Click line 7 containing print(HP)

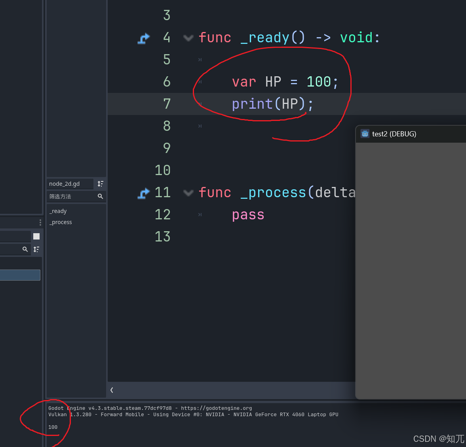click(x=272, y=104)
